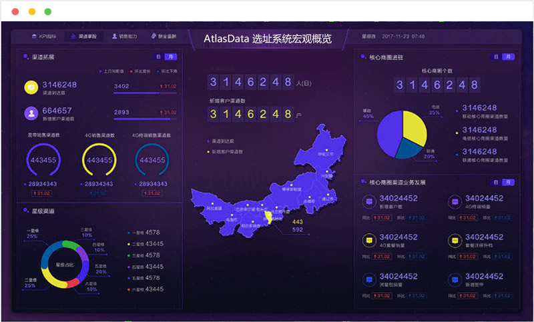The height and width of the screenshot is (322, 534).
Task: Click the yellow 套餐迁移升级 card icon
Action: (455, 241)
